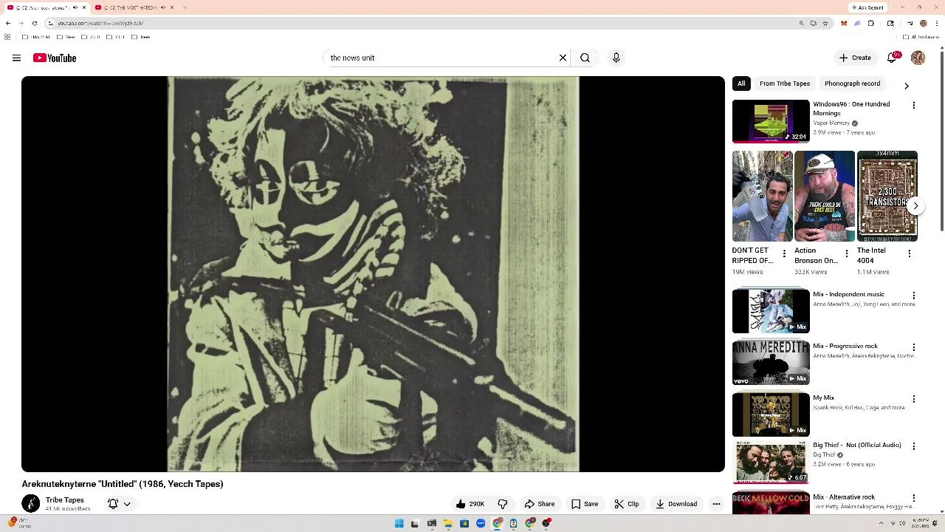
Task: Expand the subscription bell dropdown chevron
Action: 127,504
